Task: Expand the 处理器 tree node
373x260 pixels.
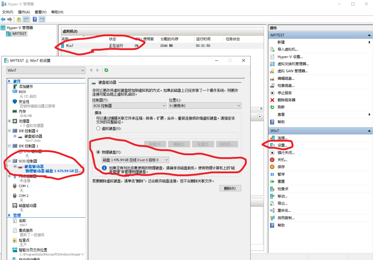Action: (9, 121)
